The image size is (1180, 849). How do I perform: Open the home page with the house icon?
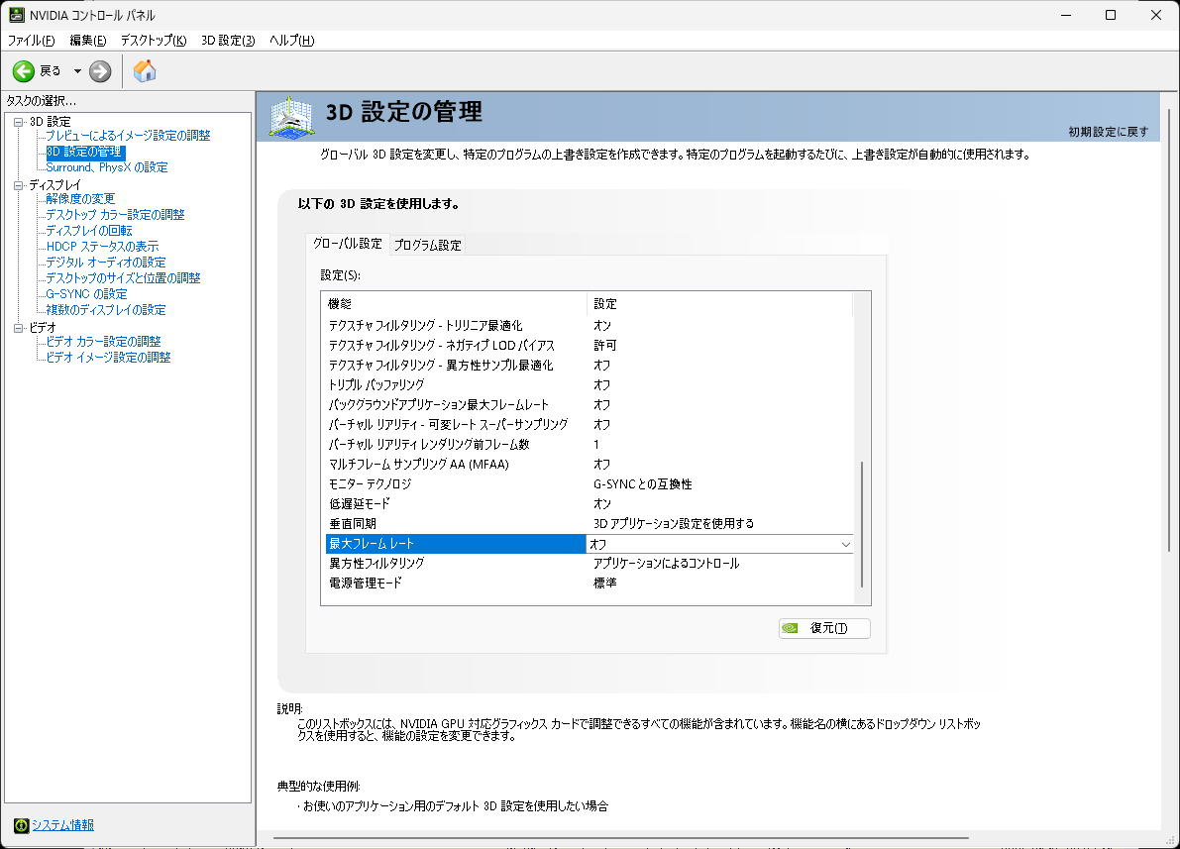click(x=144, y=70)
